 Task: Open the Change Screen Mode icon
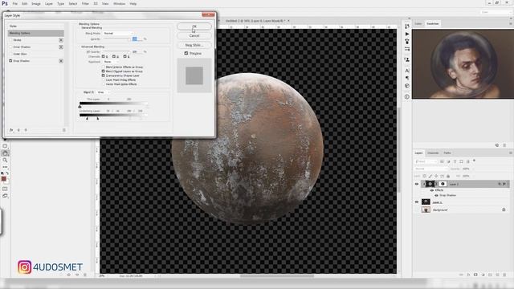5,196
